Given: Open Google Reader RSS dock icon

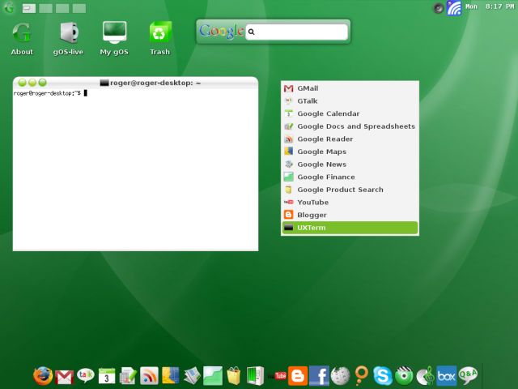Looking at the screenshot, I should tap(149, 376).
